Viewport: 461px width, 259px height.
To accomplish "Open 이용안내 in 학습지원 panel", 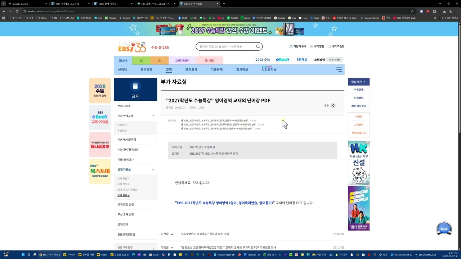I will point(359,90).
